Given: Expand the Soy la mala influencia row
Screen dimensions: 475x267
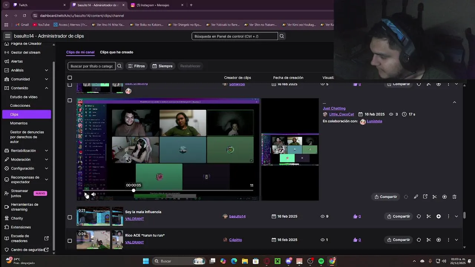Looking at the screenshot, I should (x=456, y=216).
